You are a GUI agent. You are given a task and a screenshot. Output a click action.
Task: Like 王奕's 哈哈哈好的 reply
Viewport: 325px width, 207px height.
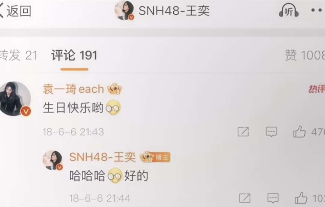click(301, 198)
